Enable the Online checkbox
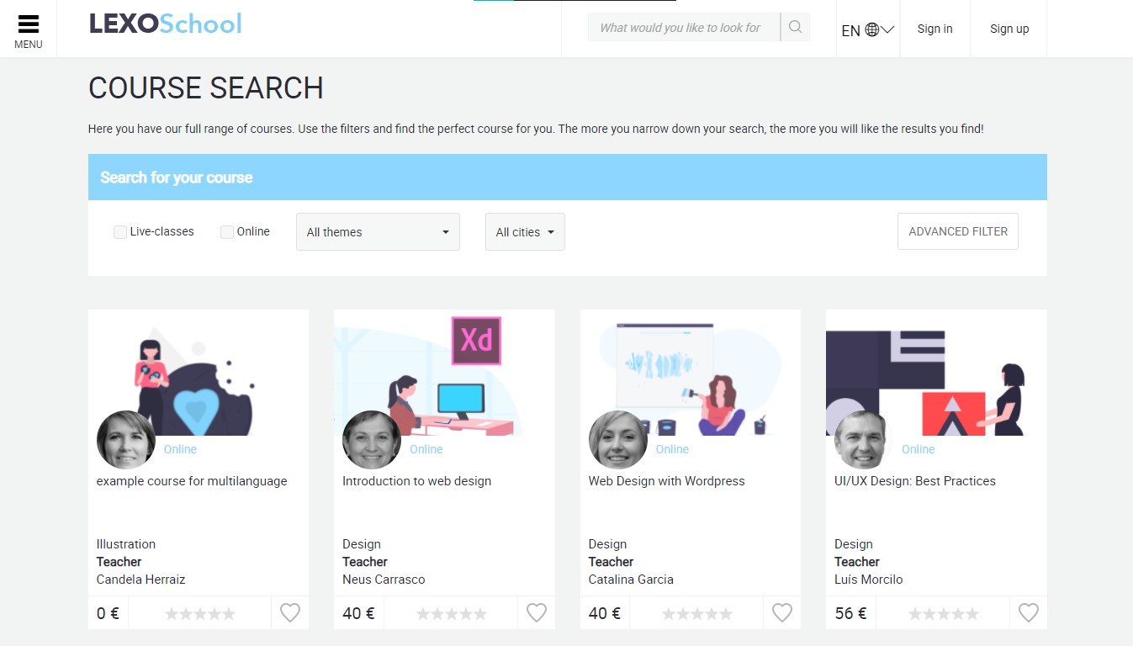 [x=226, y=231]
